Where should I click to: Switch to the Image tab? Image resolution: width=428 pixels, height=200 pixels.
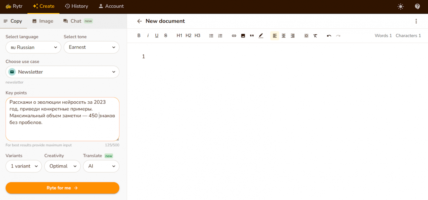pyautogui.click(x=43, y=21)
